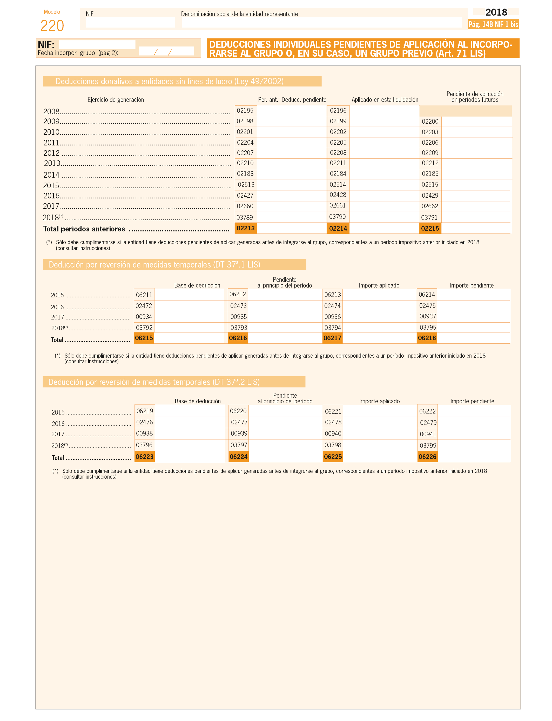Viewport: 552px width, 721px height.
Task: Click input field for box 02478
Action: [x=380, y=423]
